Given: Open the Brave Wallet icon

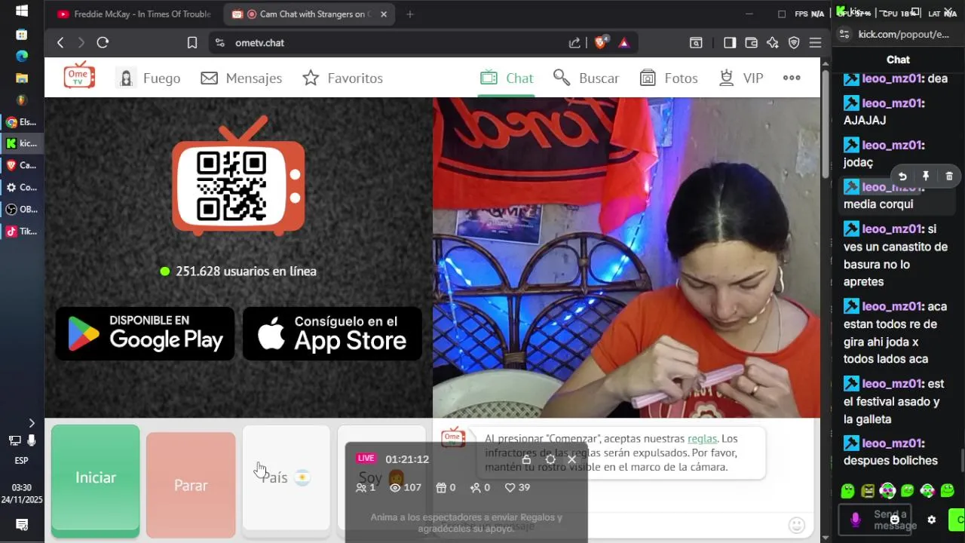Looking at the screenshot, I should (751, 43).
